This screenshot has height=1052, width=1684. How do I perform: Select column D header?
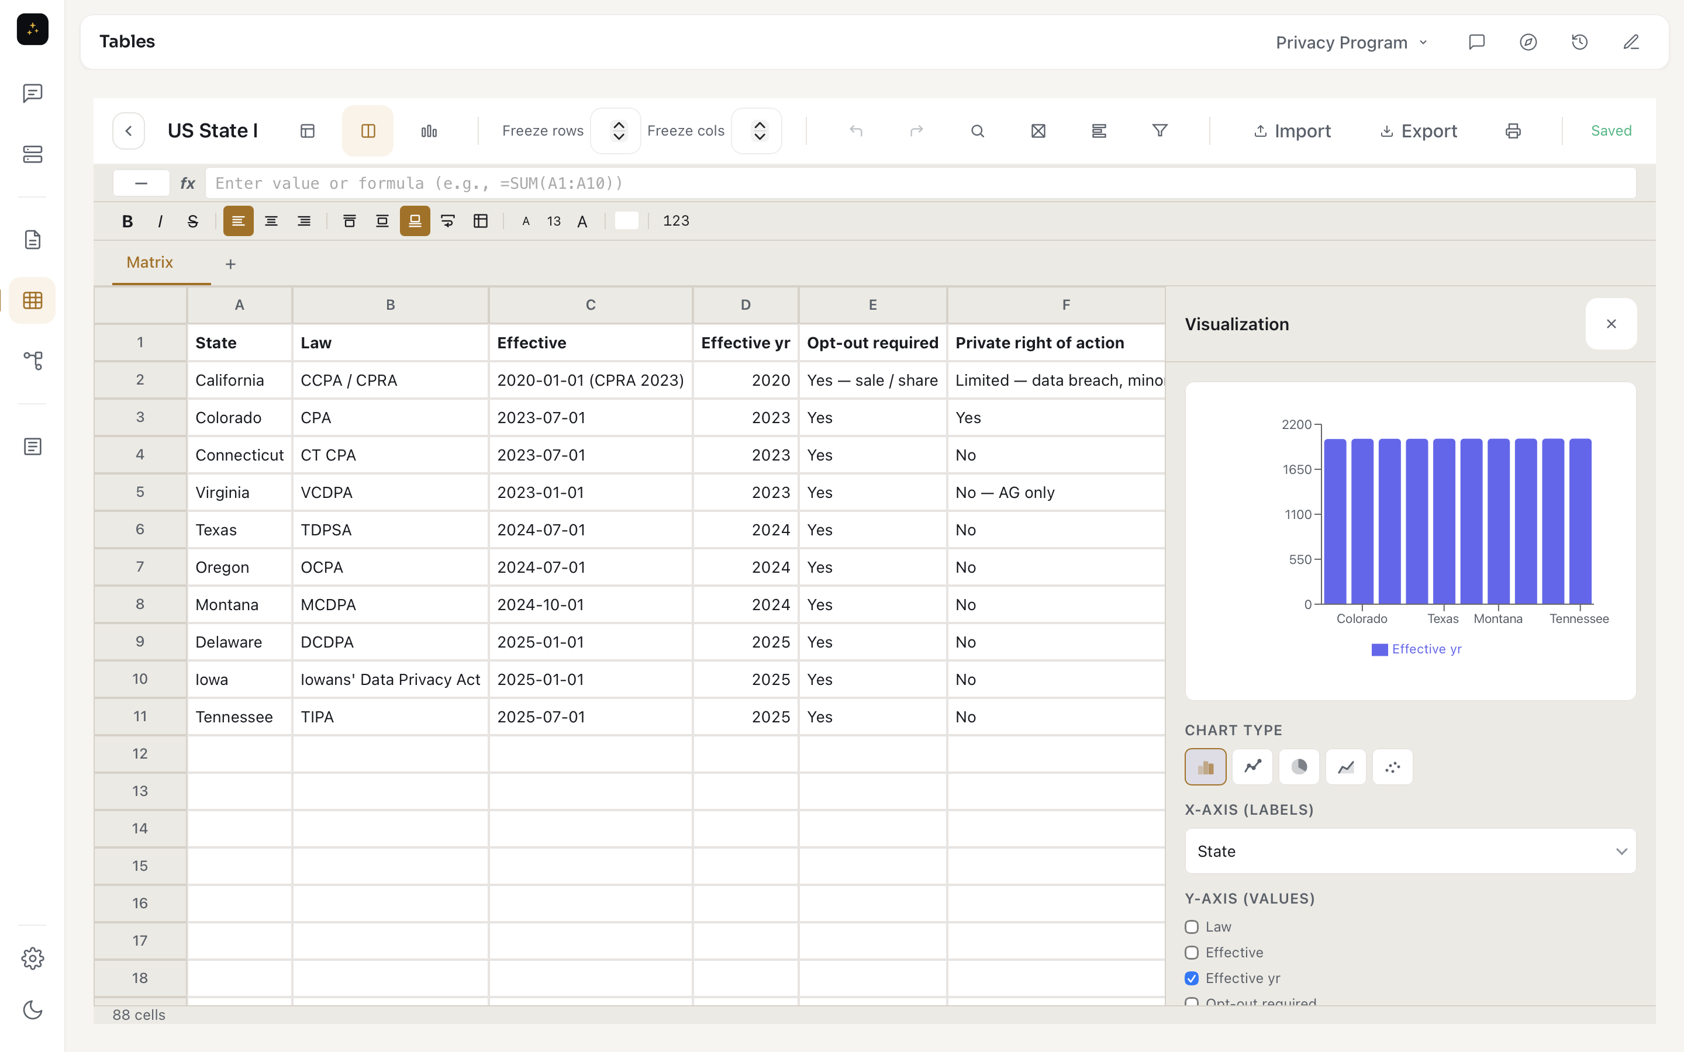[746, 304]
